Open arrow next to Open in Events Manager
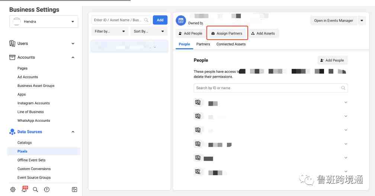 pos(362,20)
